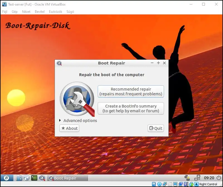Viewport: 223px width, 187px height.
Task: Click the large wrench Boot Repair logo
Action: pos(77,99)
